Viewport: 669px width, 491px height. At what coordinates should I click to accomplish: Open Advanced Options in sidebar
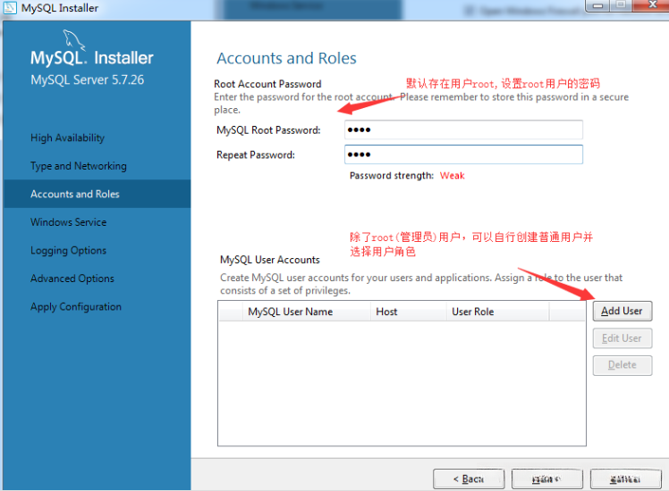pos(72,279)
